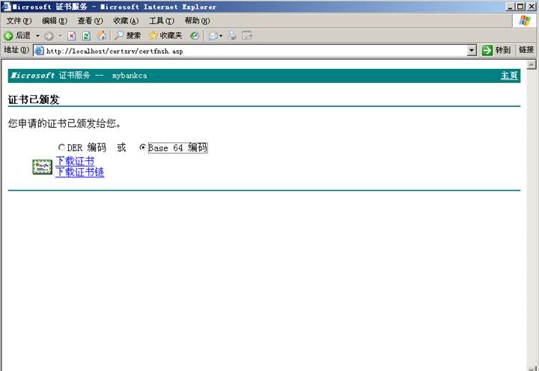
Task: Close the Internet Explorer window
Action: pos(532,7)
